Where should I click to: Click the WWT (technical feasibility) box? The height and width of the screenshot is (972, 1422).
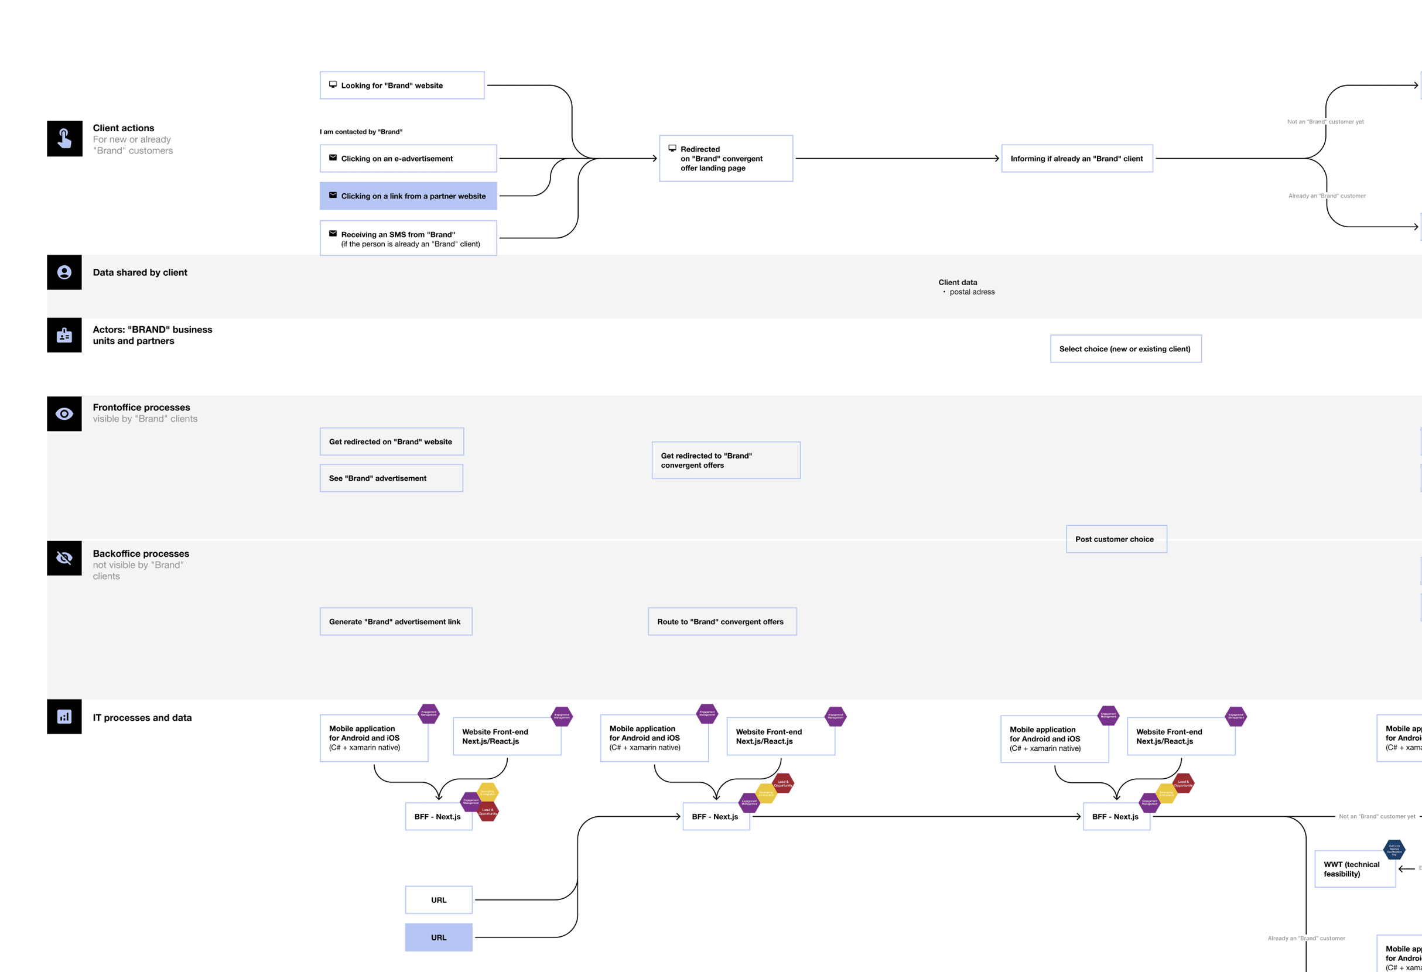[x=1354, y=868]
